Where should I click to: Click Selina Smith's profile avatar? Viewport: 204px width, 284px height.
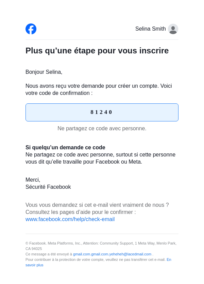coord(173,29)
